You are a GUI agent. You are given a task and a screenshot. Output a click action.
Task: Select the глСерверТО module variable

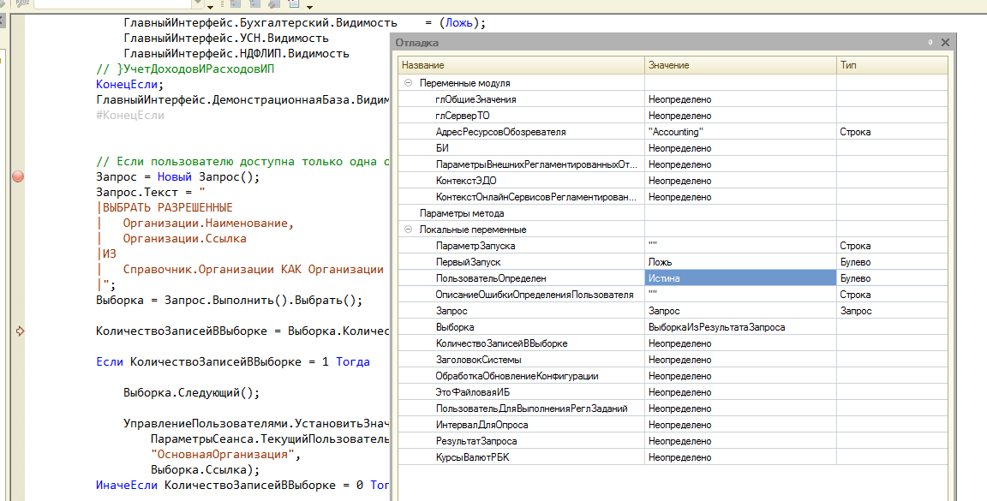pyautogui.click(x=462, y=116)
